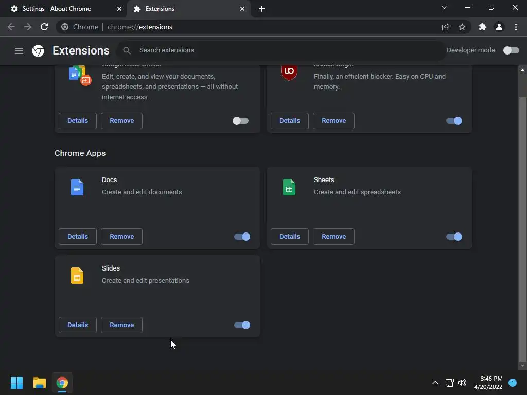Switch to the Settings - About Chrome tab
527x395 pixels.
(63, 9)
